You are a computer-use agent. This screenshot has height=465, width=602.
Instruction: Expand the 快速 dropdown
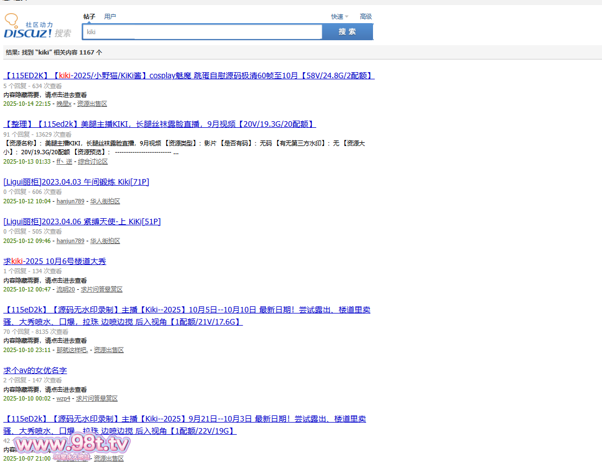click(x=339, y=17)
